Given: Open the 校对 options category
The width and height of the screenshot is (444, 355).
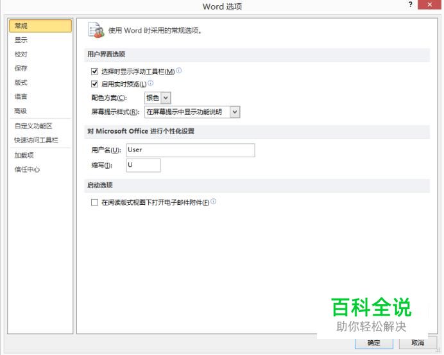Looking at the screenshot, I should (21, 54).
